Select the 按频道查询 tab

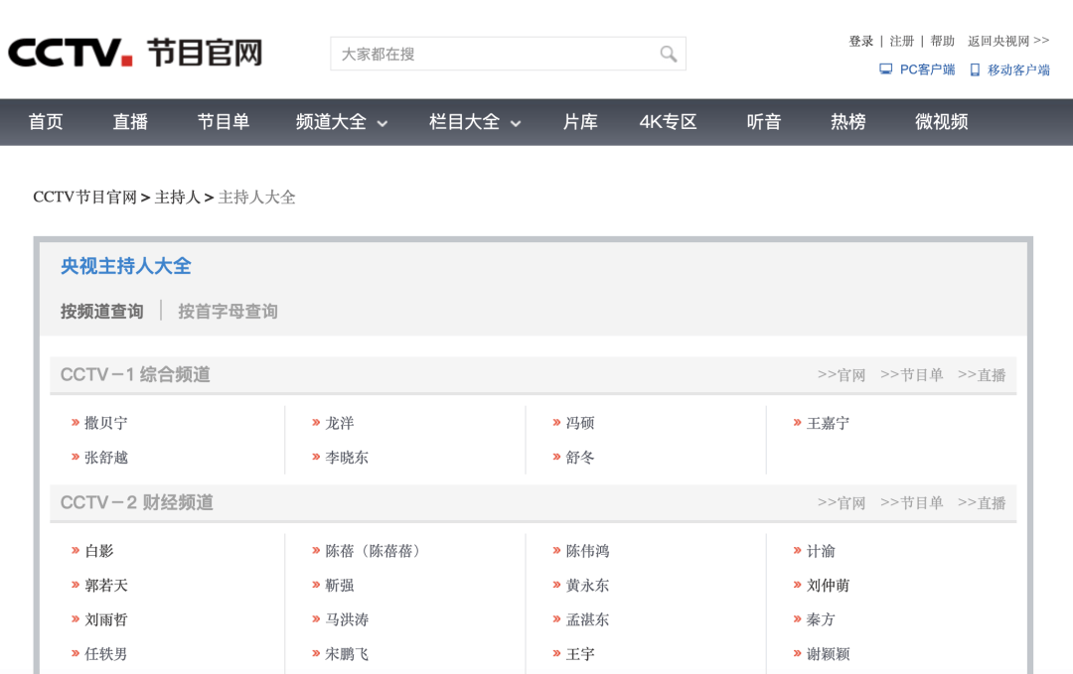[100, 311]
